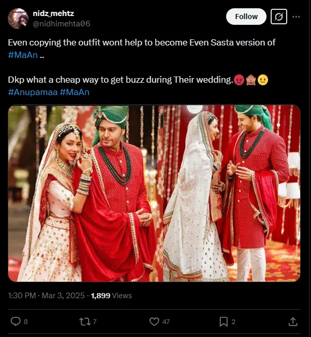Click the angry face emoji
The image size is (311, 337).
(240, 81)
